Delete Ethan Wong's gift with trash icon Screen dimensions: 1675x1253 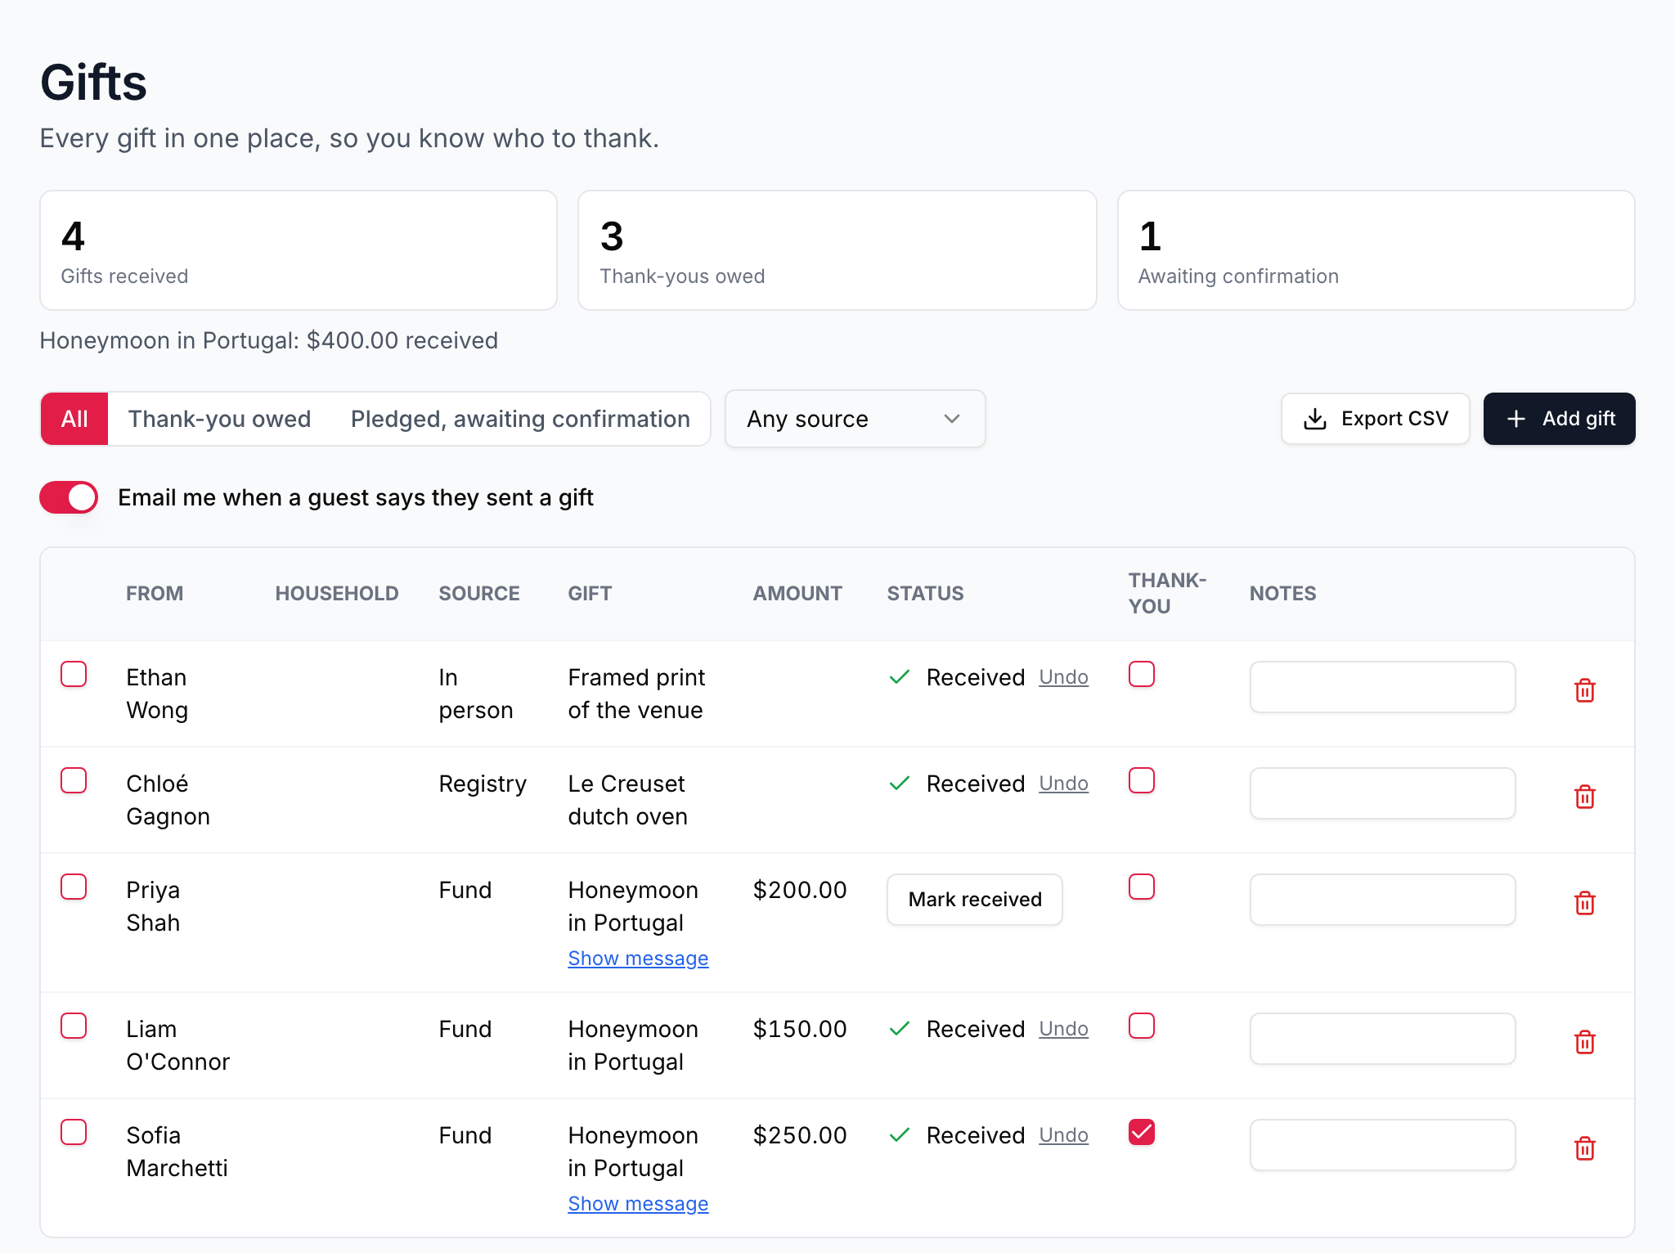point(1584,690)
